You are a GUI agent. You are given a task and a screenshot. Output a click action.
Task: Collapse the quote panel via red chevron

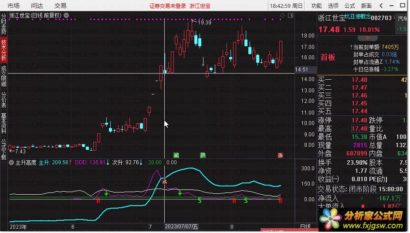point(367,38)
